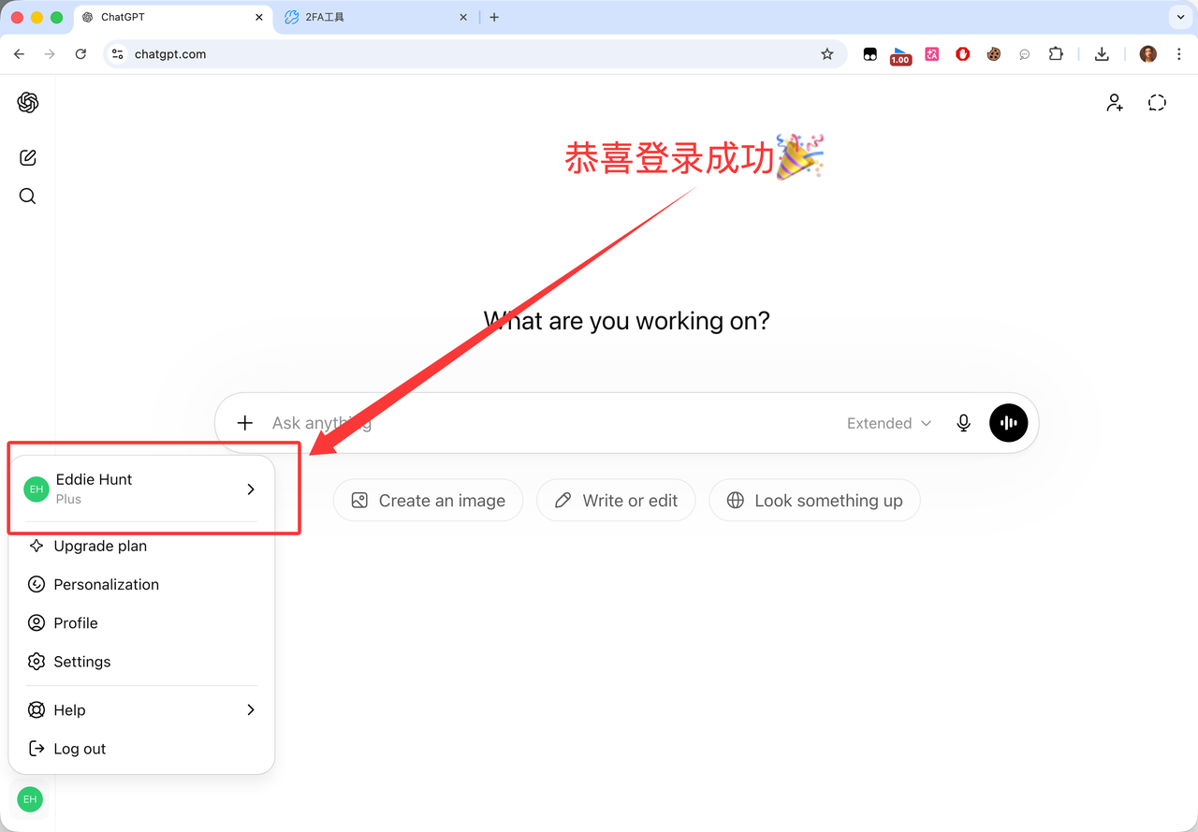Click the first black extension icon
Viewport: 1198px width, 832px height.
point(870,54)
